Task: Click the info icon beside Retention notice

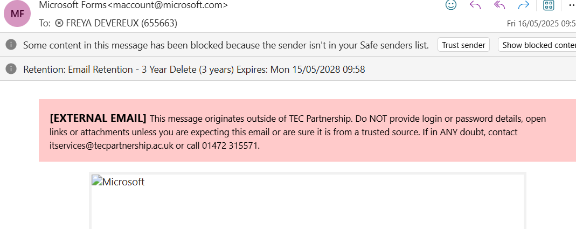Action: pos(11,69)
